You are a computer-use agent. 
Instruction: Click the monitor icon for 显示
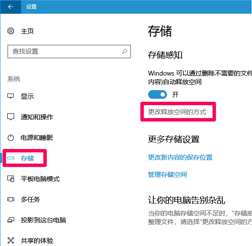click(11, 96)
